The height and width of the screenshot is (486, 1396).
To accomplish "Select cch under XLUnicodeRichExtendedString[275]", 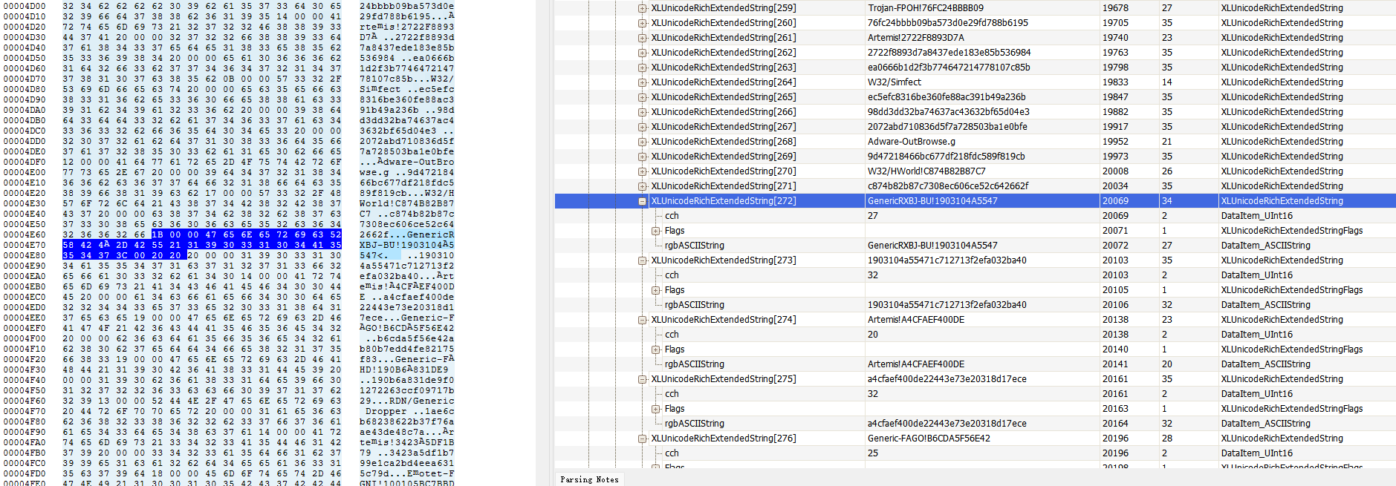I will pos(975,394).
